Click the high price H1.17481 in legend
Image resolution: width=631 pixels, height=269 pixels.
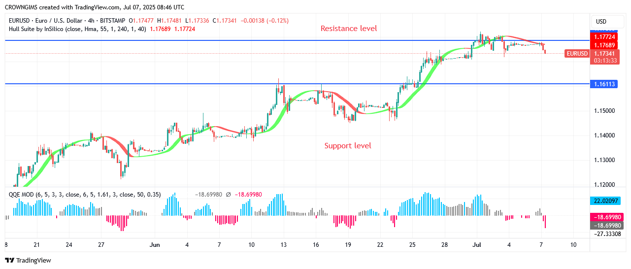click(169, 21)
